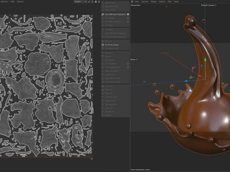Image resolution: width=230 pixels, height=172 pixels.
Task: Click the View Transform Scene status text
Action: click(x=140, y=170)
